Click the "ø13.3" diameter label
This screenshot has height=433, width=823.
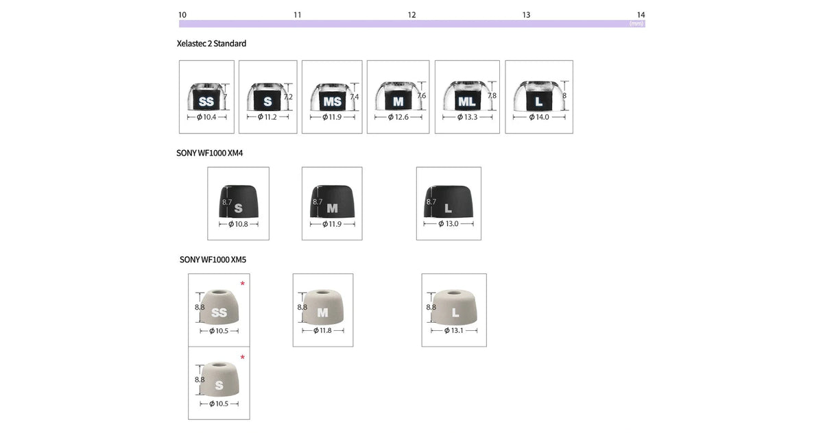click(467, 117)
